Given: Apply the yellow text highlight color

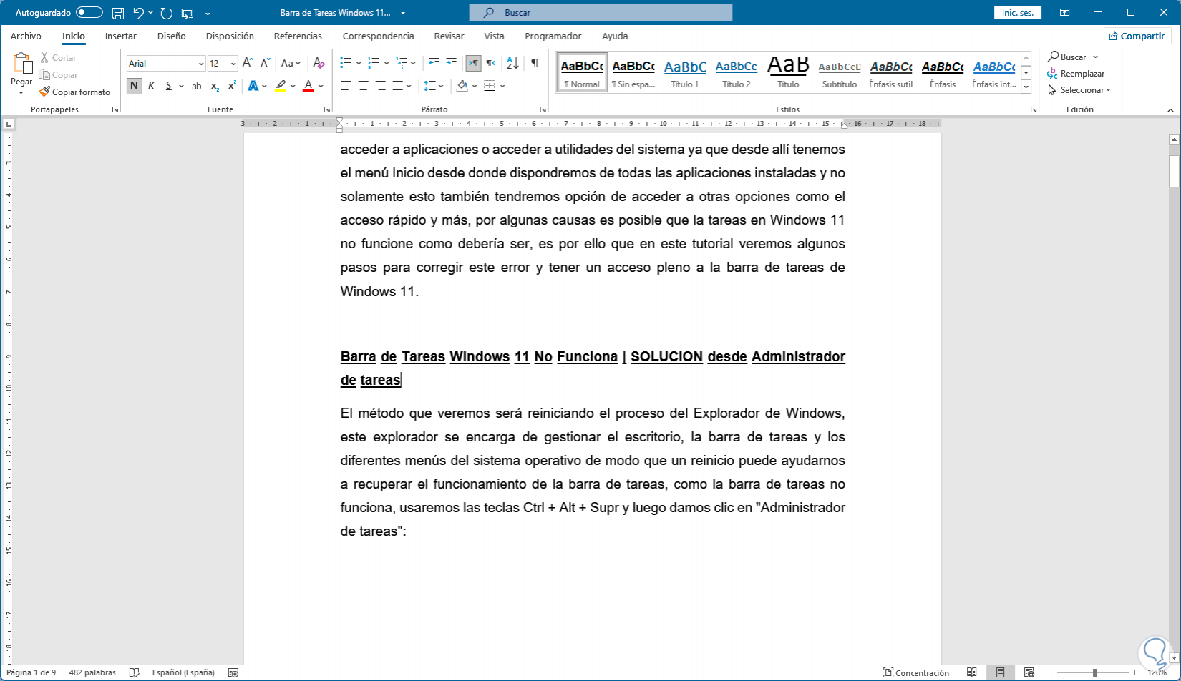Looking at the screenshot, I should coord(280,86).
